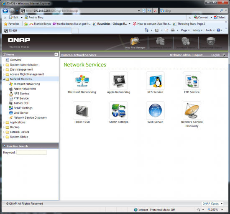Click the browser Forward button
The image size is (230, 214).
coord(12,11)
